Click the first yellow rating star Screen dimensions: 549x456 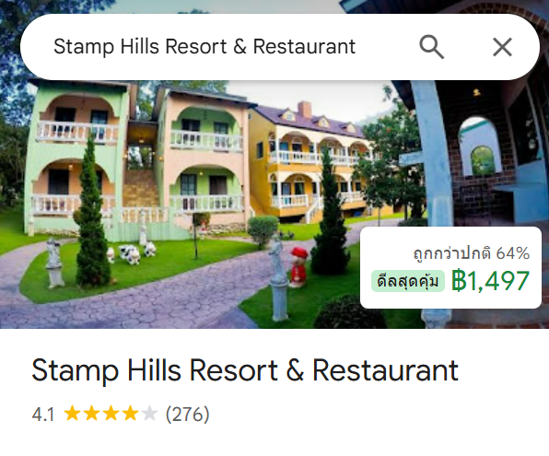(73, 414)
